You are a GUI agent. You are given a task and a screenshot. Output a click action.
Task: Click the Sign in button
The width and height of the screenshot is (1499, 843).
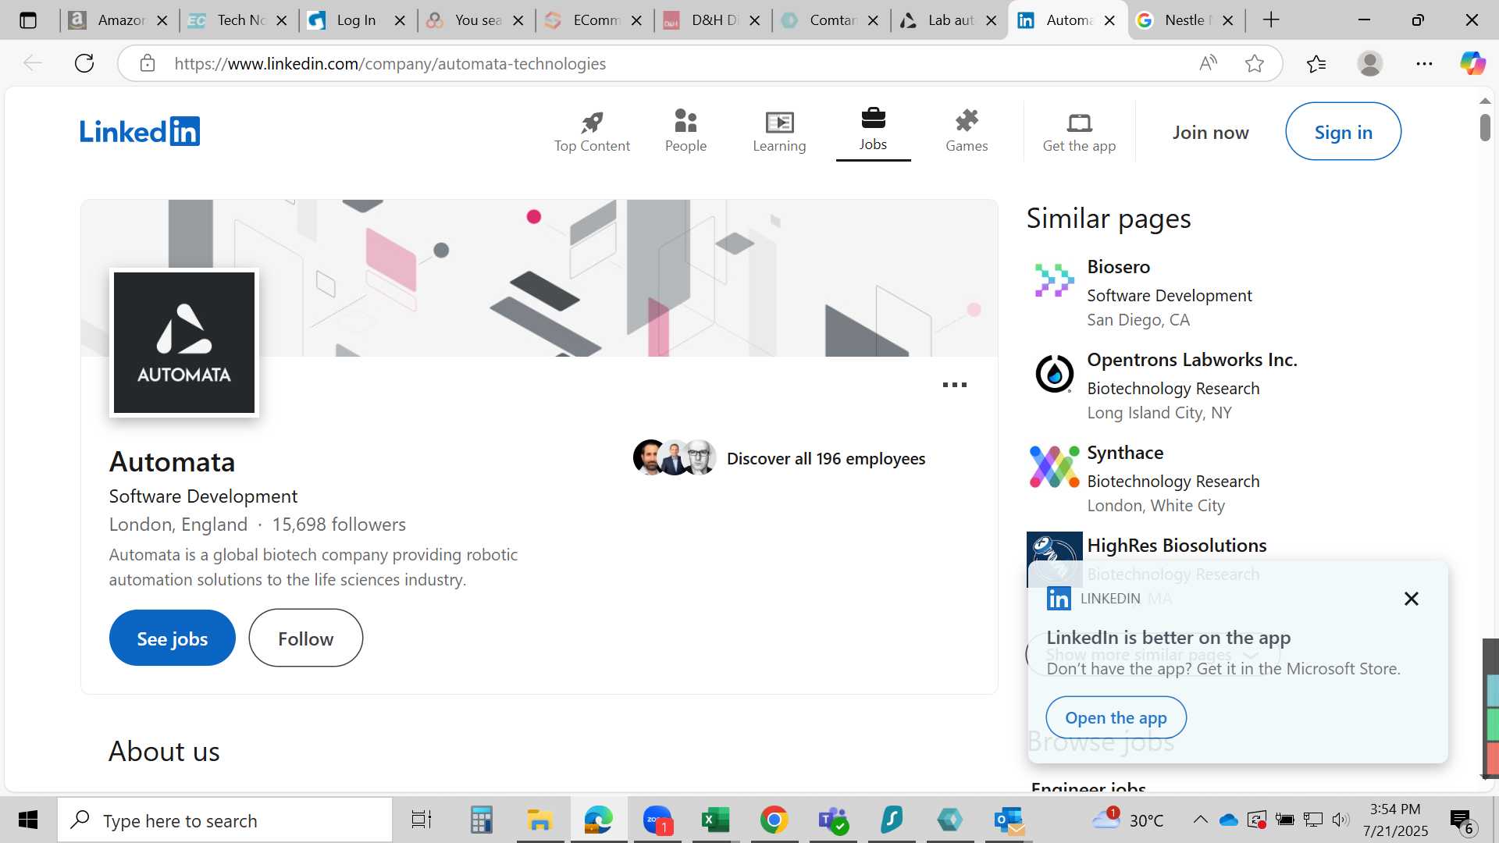pyautogui.click(x=1343, y=132)
